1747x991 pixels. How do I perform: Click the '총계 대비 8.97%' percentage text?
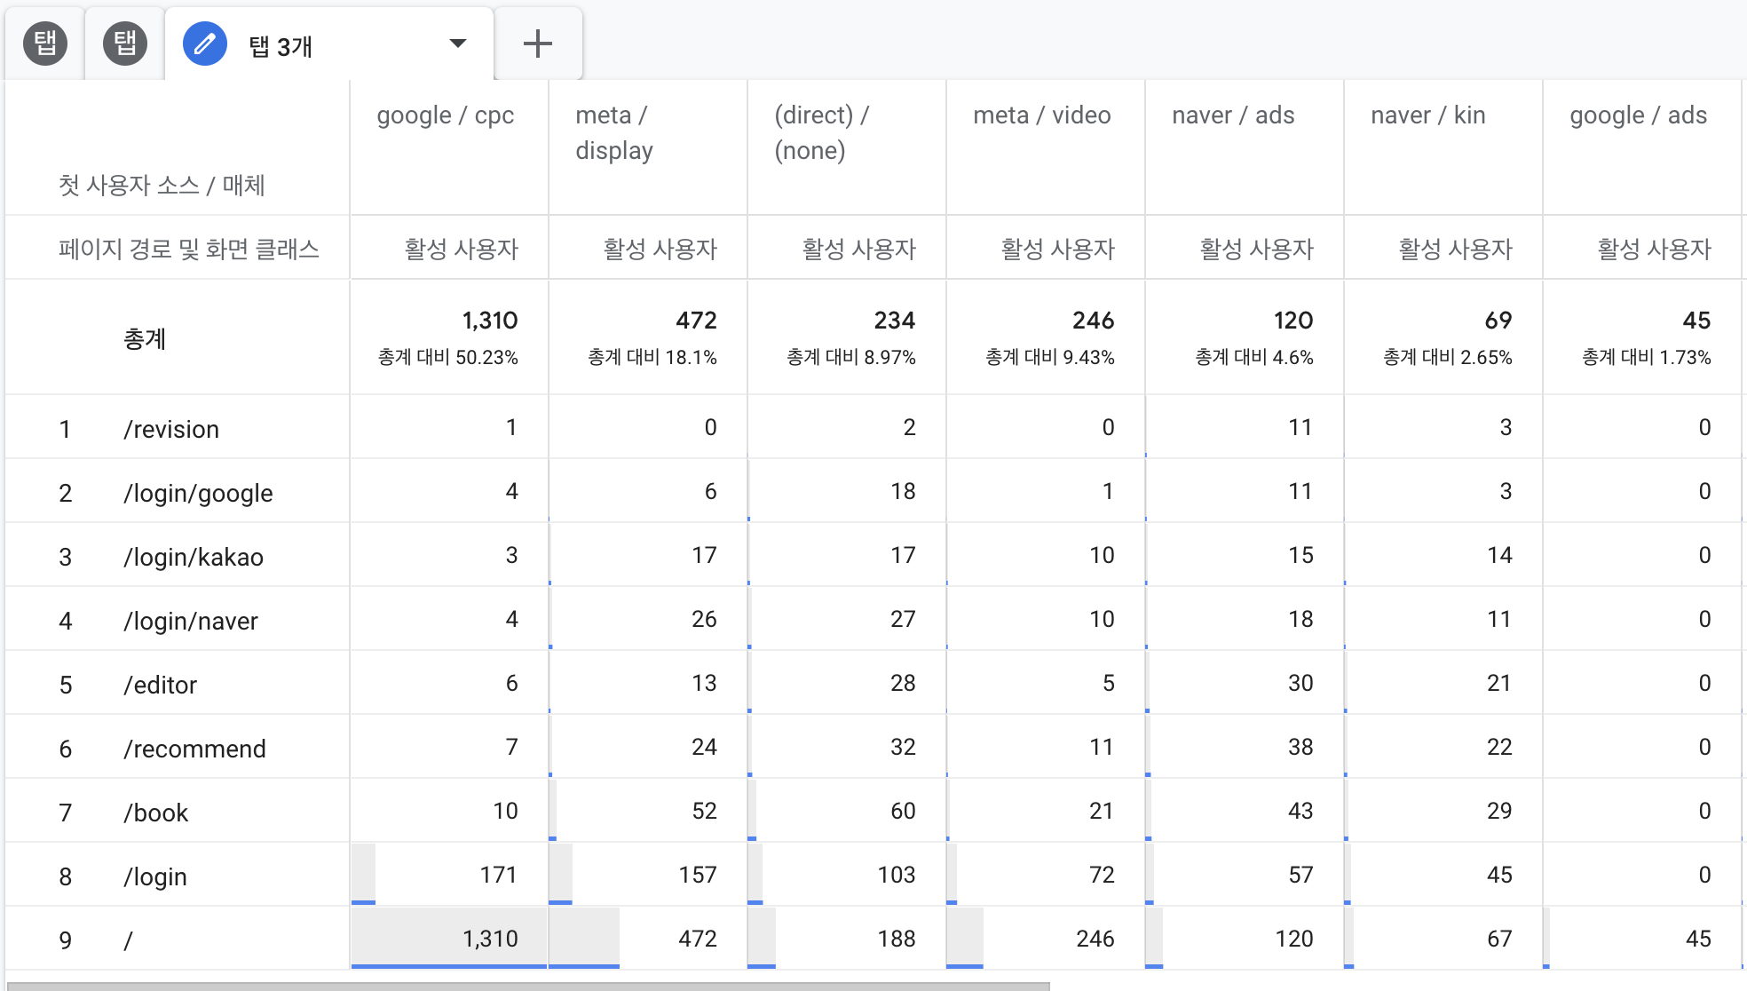coord(851,357)
